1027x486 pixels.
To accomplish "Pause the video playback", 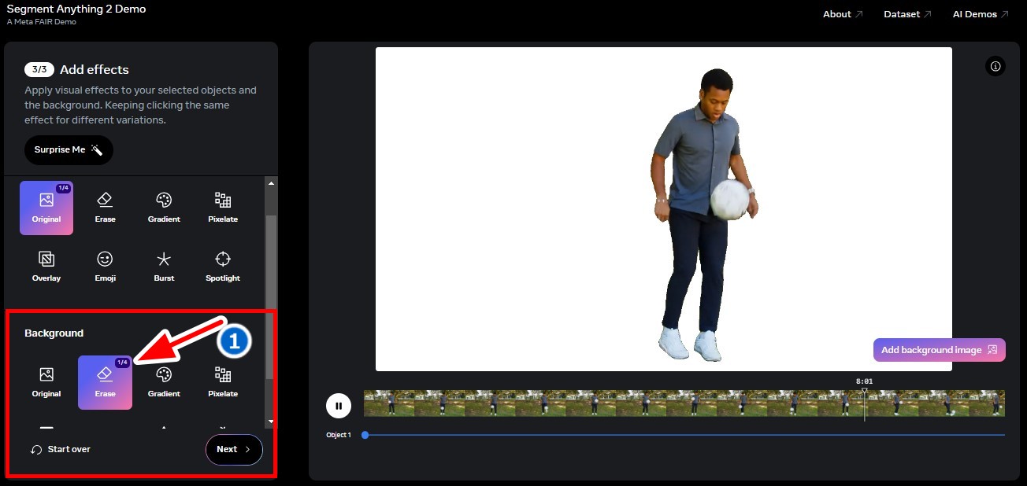I will pyautogui.click(x=339, y=406).
